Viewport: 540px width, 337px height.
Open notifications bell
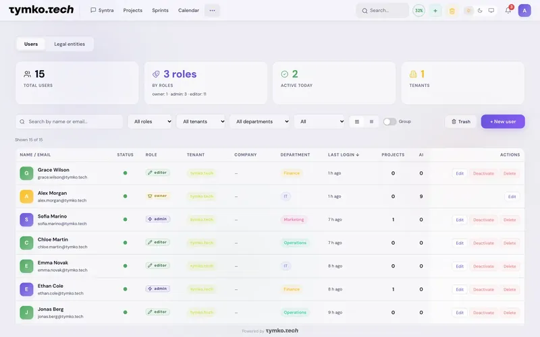click(508, 10)
